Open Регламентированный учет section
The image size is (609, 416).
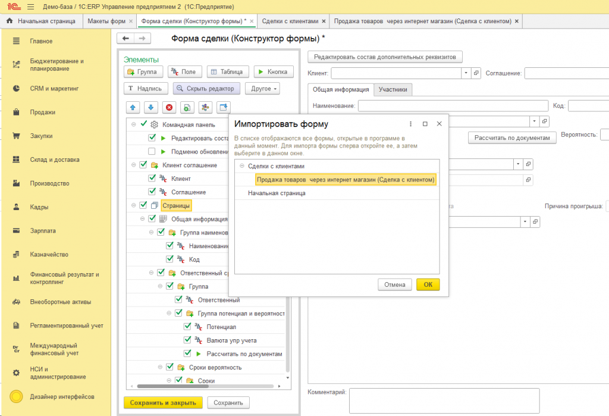point(67,326)
